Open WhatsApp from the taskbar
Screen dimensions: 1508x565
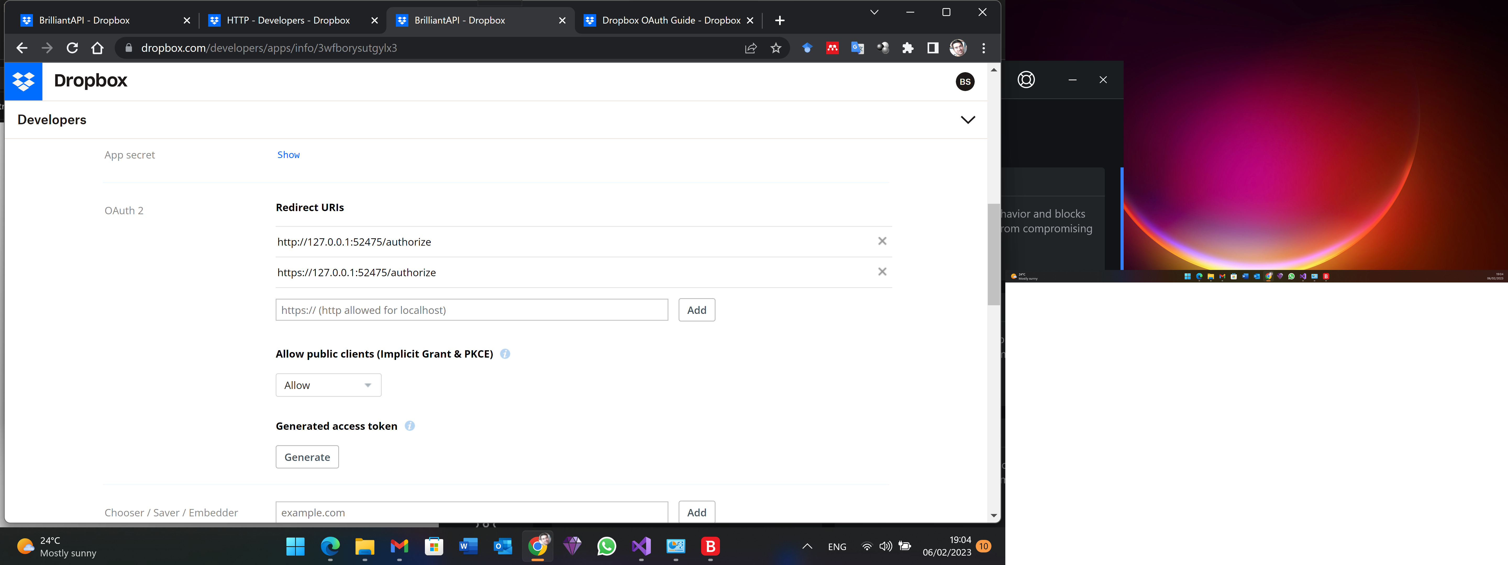(607, 546)
